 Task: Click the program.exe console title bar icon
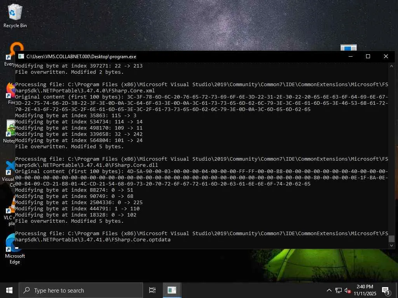[x=21, y=56]
